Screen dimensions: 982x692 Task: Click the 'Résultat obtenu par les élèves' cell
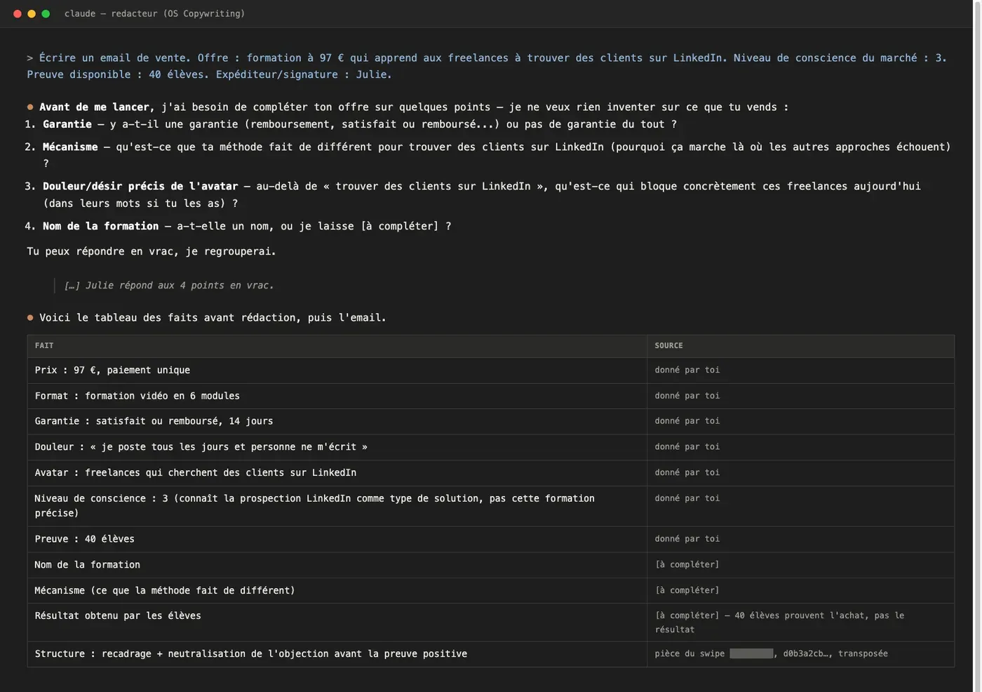click(337, 623)
